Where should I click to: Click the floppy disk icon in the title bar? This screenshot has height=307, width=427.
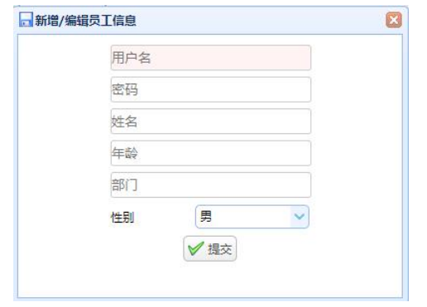click(x=26, y=20)
